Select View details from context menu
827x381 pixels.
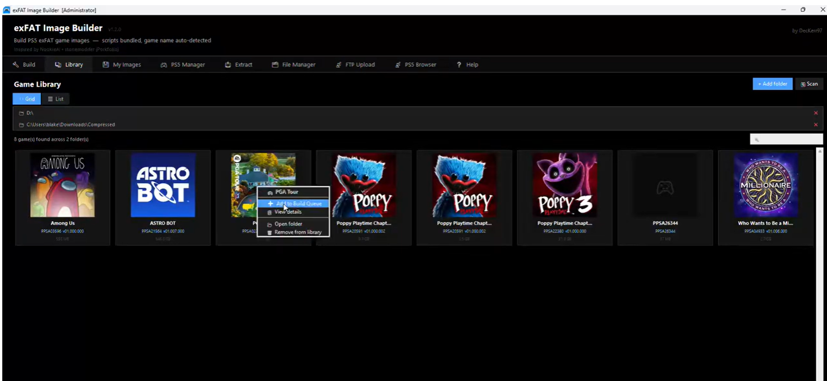(x=288, y=212)
